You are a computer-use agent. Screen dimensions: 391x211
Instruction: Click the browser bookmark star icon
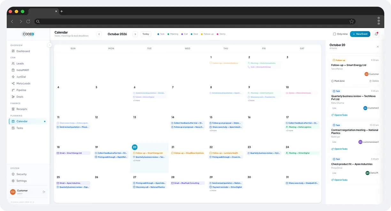pos(351,21)
